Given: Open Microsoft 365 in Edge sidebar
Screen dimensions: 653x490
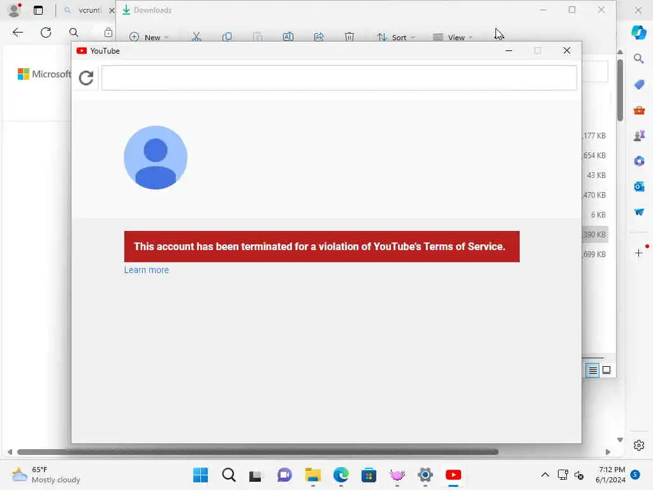Looking at the screenshot, I should 639,161.
